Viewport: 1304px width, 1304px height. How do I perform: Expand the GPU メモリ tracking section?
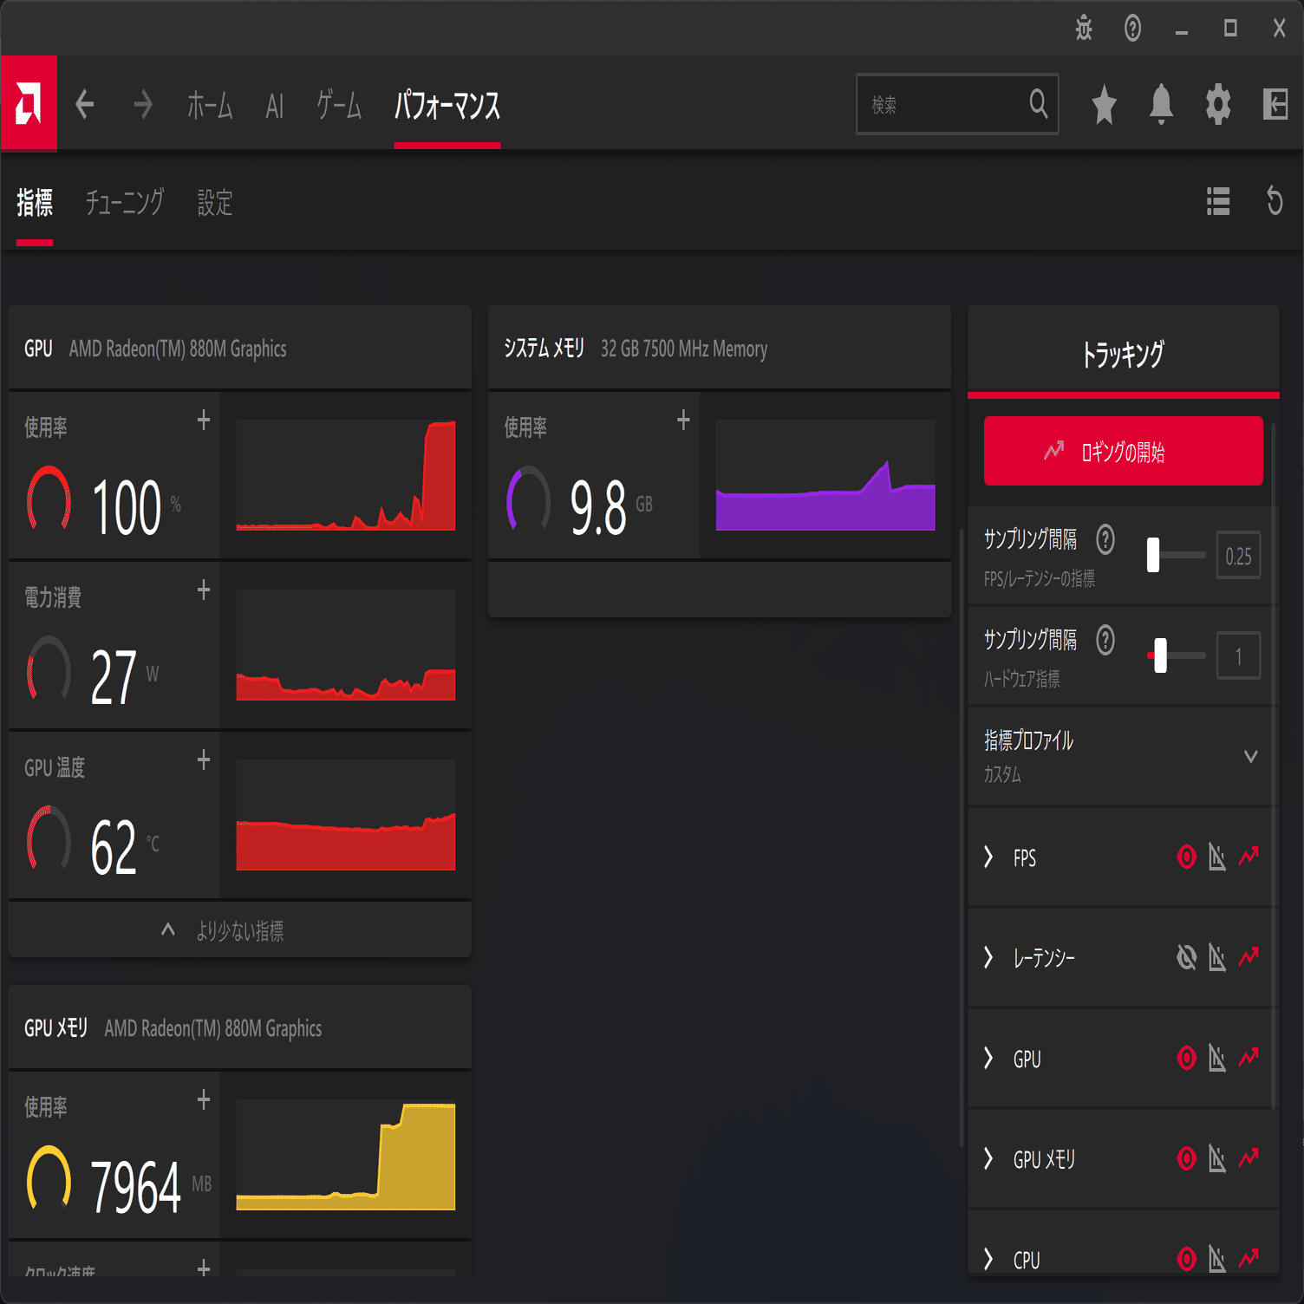click(x=988, y=1159)
